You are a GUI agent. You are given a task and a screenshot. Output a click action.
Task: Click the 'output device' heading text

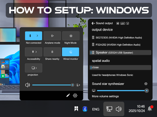(102, 30)
